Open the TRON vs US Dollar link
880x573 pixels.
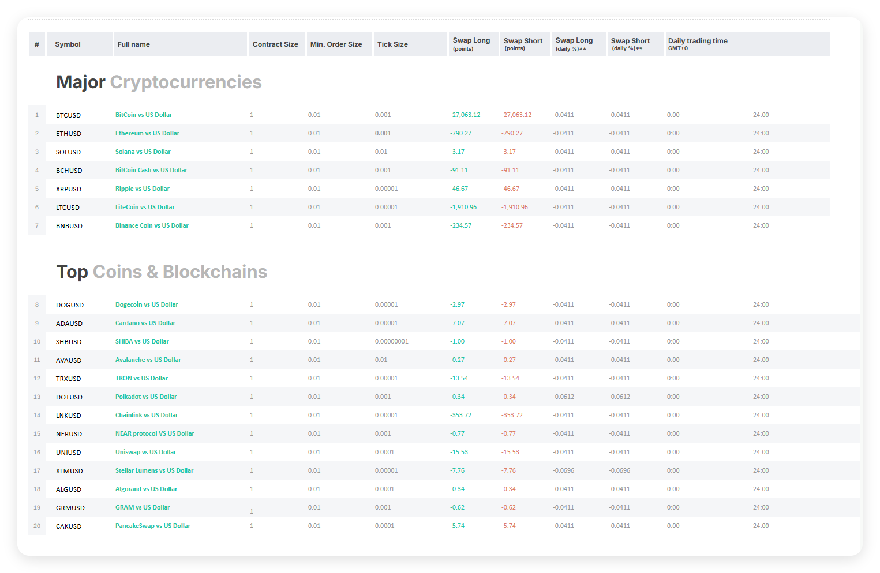pyautogui.click(x=141, y=378)
